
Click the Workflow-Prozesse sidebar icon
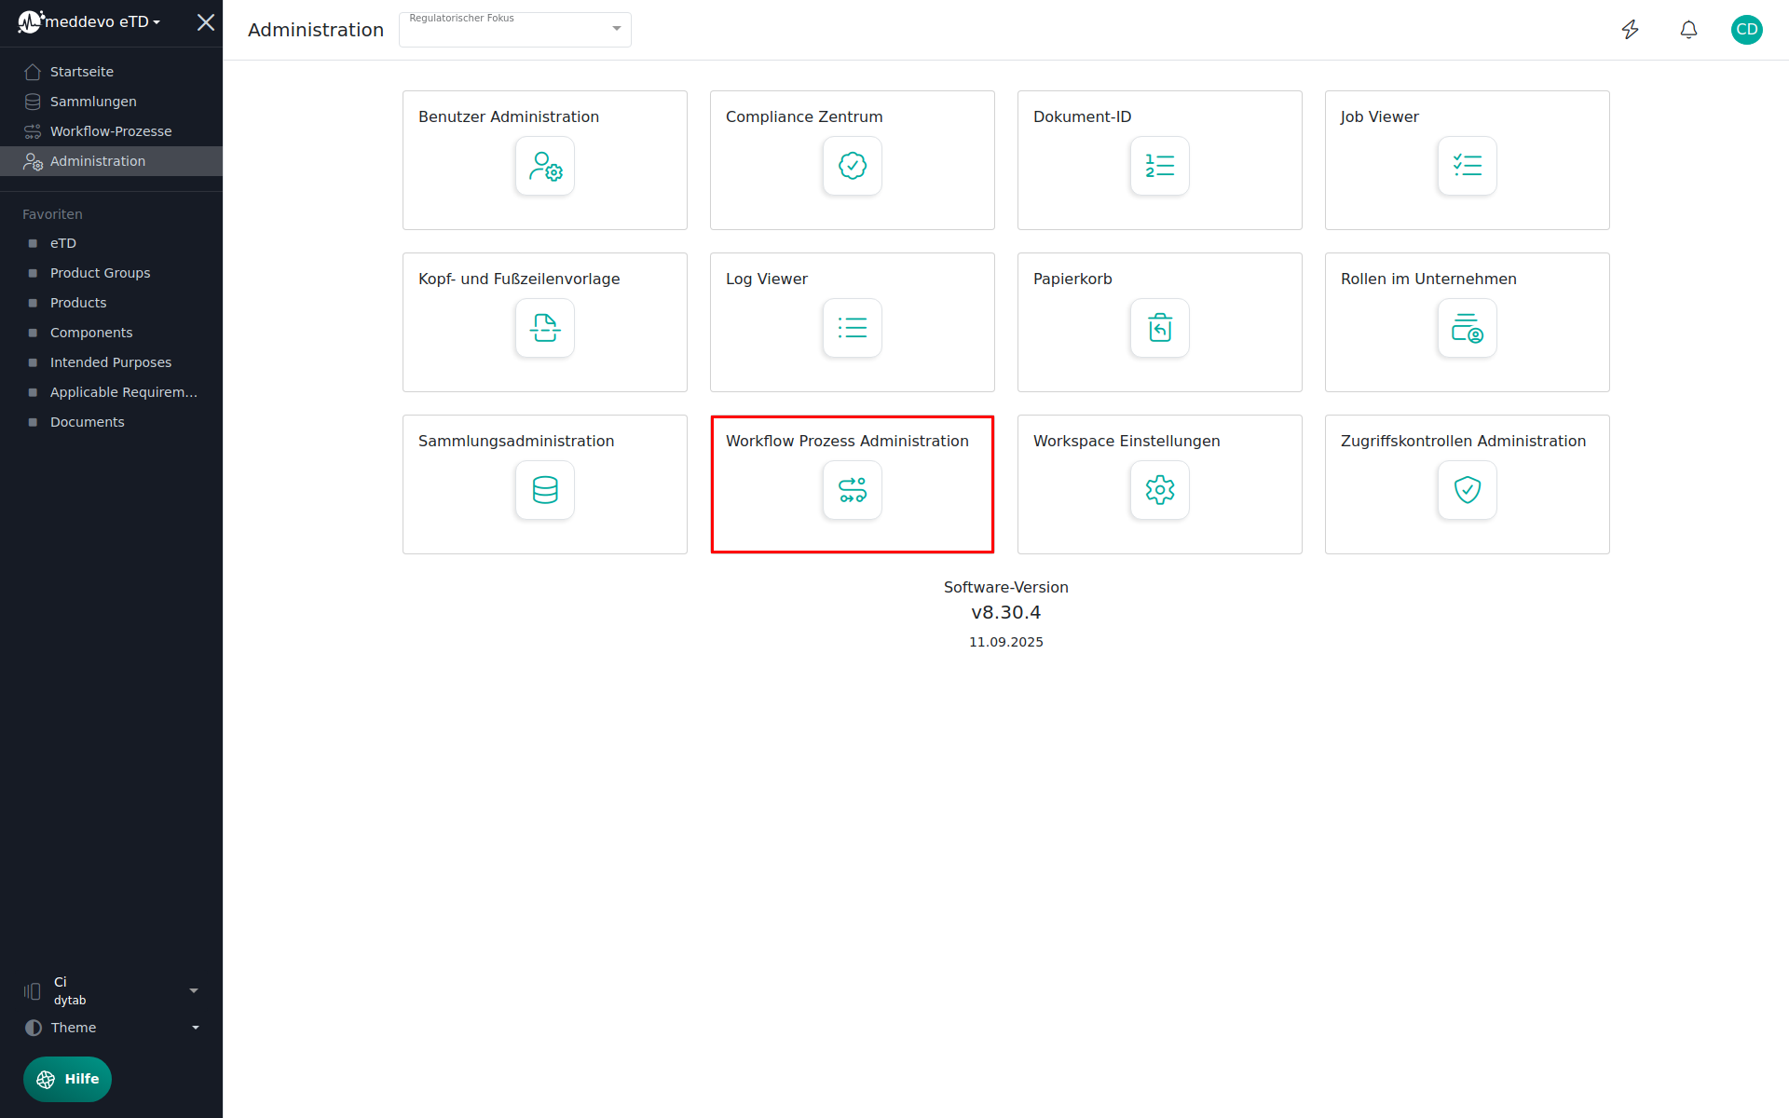pos(33,131)
